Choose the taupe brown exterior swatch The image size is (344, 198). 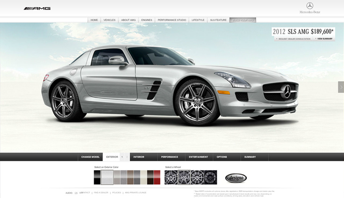(x=130, y=177)
